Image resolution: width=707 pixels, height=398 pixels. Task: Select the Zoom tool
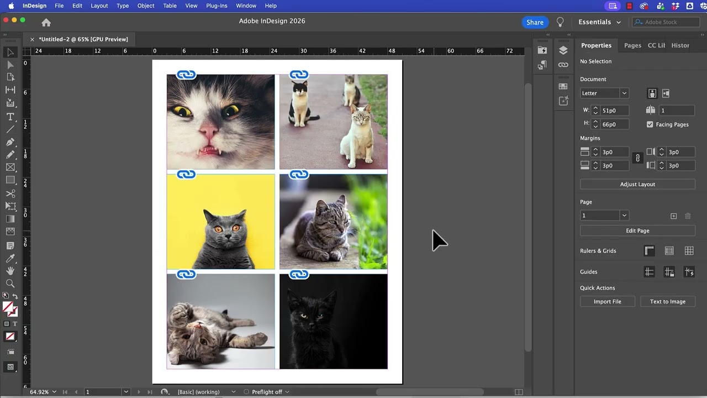pyautogui.click(x=10, y=284)
